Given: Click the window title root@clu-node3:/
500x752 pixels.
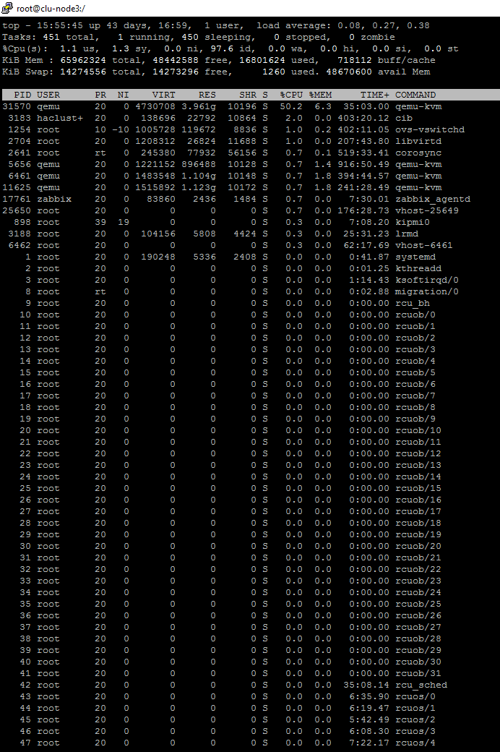Looking at the screenshot, I should [x=51, y=8].
